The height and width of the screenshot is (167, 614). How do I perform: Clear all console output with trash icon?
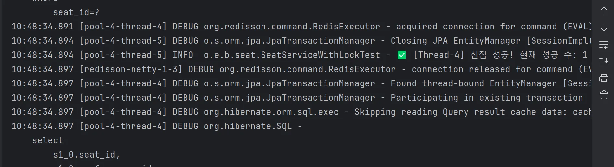(x=604, y=95)
